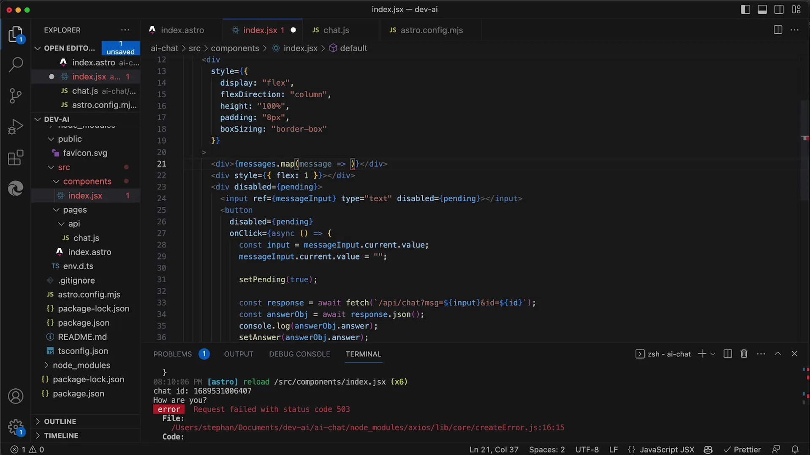Select the TERMINAL panel tab
Screen dimensions: 810x455
[x=363, y=354]
